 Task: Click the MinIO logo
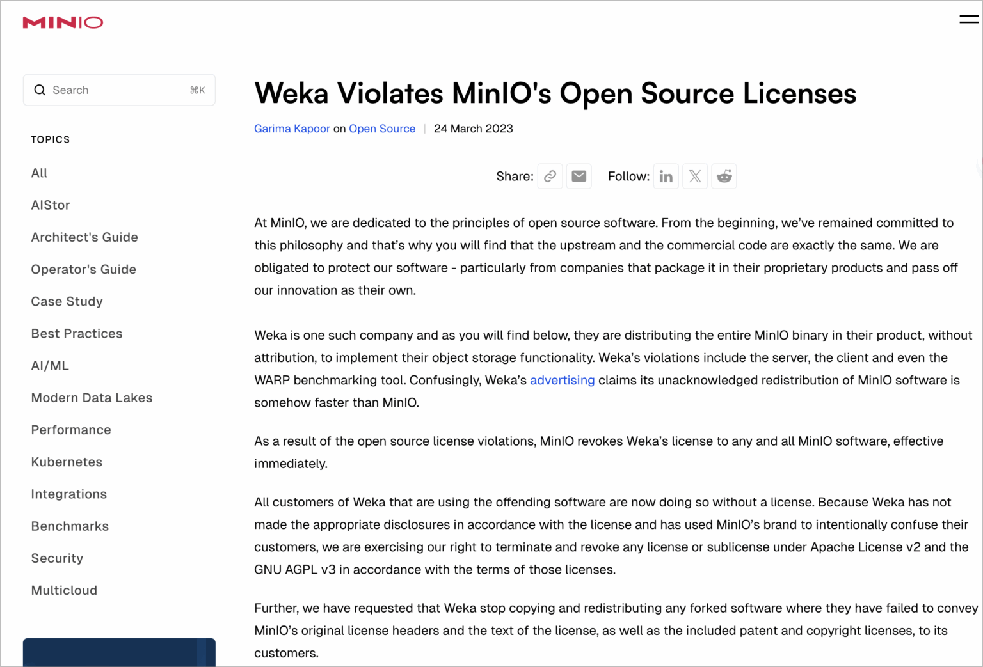(63, 22)
